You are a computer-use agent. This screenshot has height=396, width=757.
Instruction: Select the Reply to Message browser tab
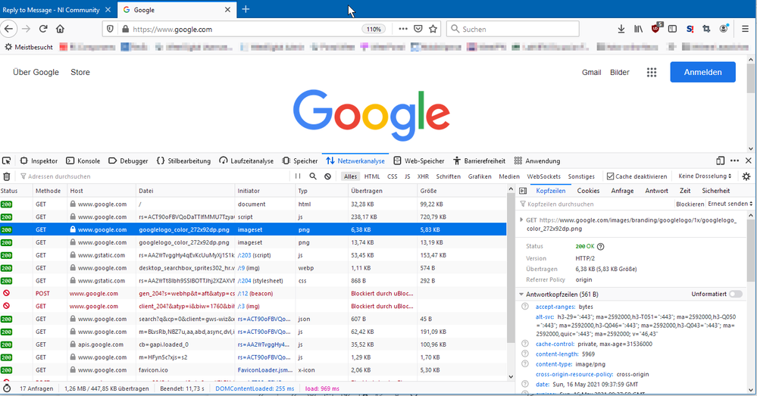[x=52, y=10]
